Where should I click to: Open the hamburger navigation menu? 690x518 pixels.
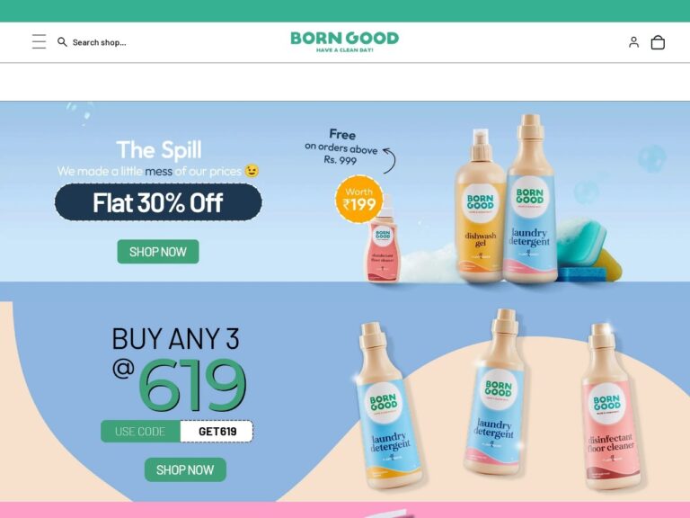[x=39, y=41]
